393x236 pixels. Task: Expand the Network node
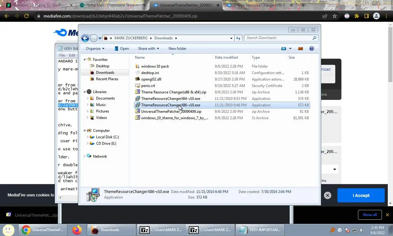pyautogui.click(x=84, y=156)
